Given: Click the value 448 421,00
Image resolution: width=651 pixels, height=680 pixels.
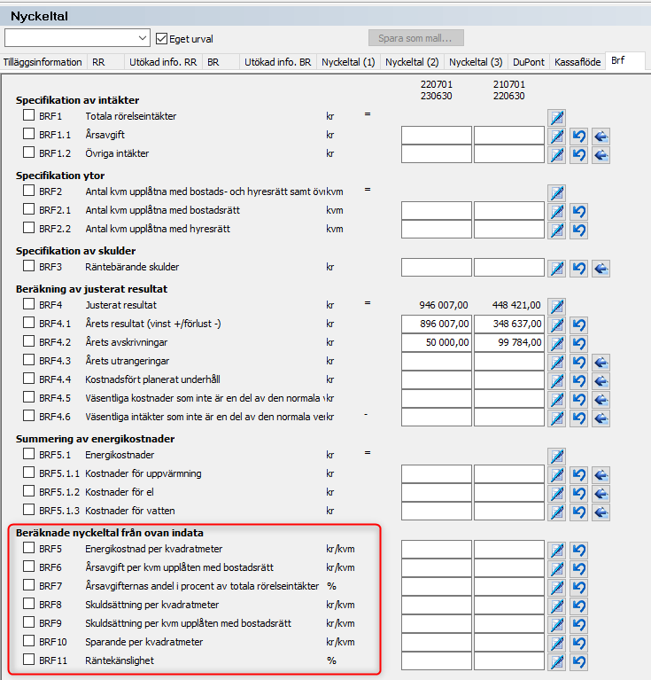Looking at the screenshot, I should [x=516, y=305].
